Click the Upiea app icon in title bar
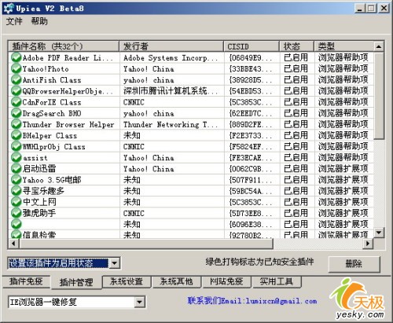Image resolution: width=393 pixels, height=323 pixels. click(9, 9)
